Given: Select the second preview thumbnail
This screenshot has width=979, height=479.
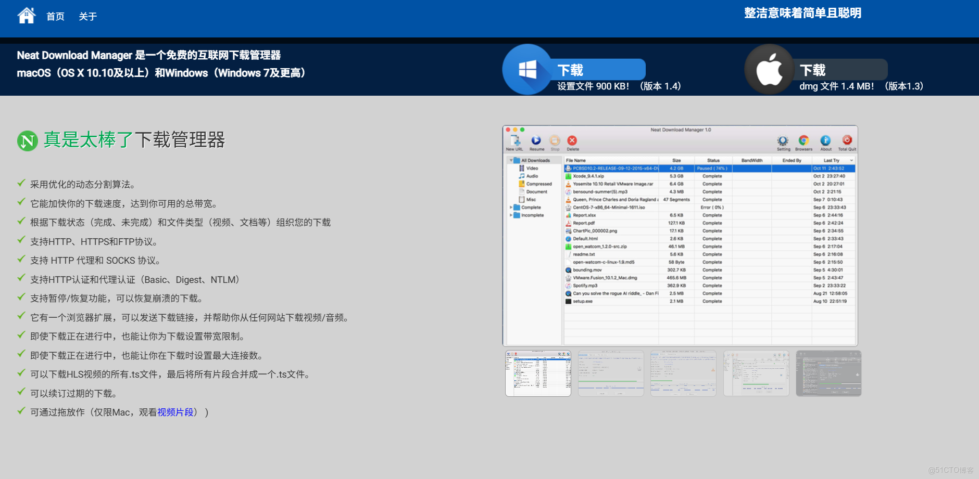Looking at the screenshot, I should pos(611,373).
